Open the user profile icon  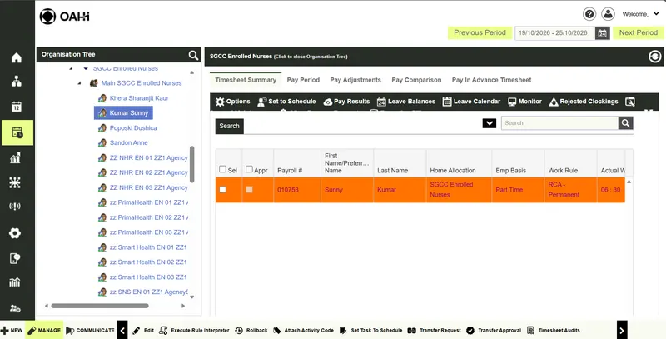(x=609, y=14)
